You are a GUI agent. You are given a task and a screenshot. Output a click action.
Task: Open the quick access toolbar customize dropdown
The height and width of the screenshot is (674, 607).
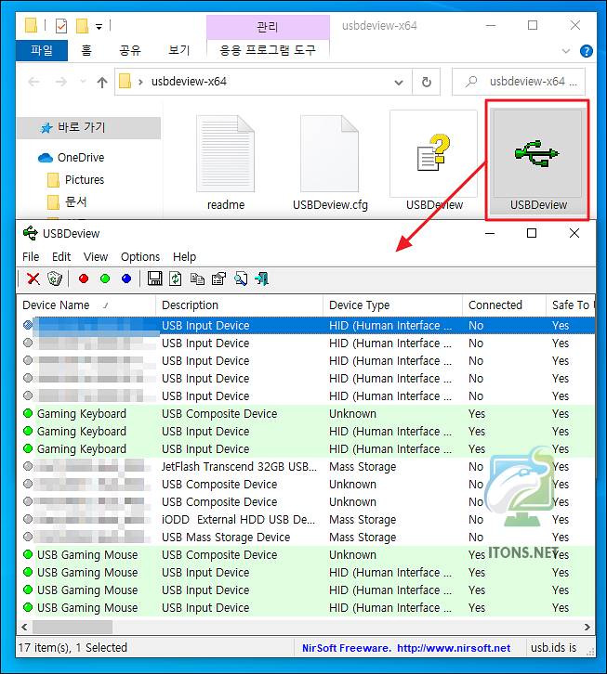tap(99, 26)
